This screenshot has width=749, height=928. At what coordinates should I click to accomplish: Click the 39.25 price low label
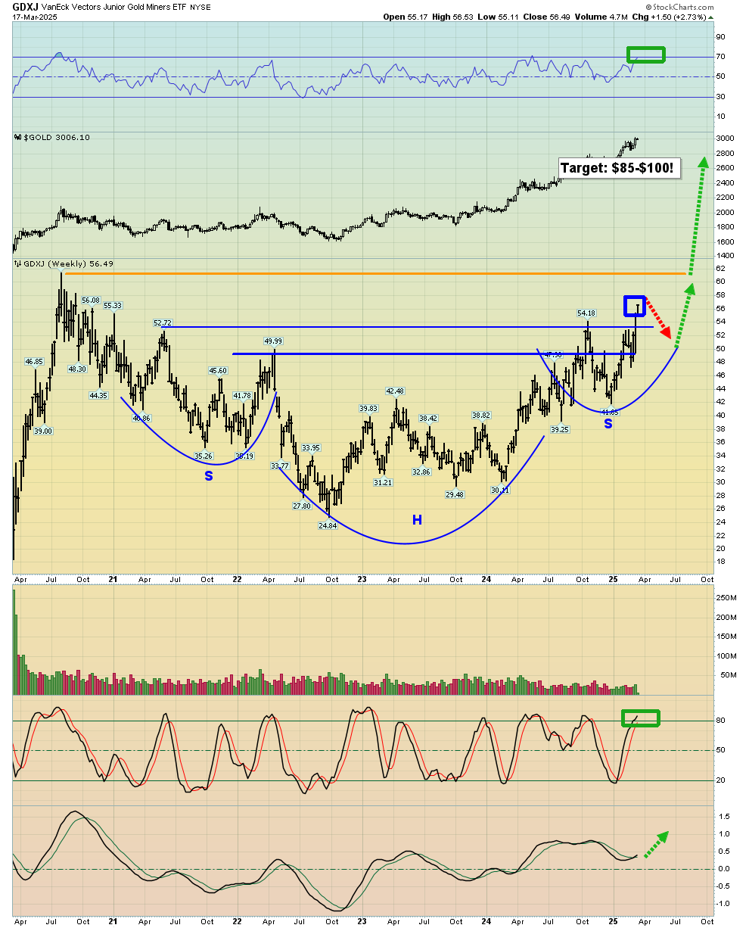pyautogui.click(x=559, y=429)
